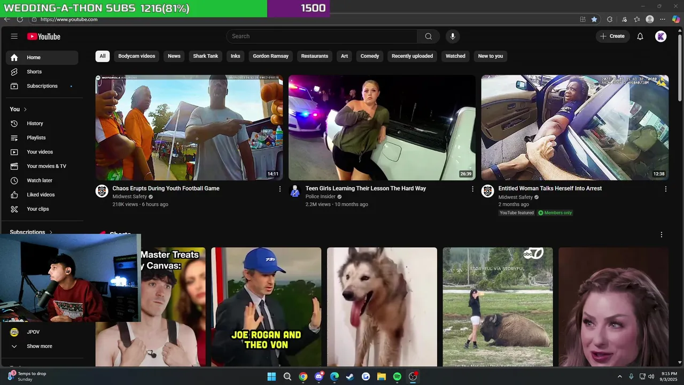This screenshot has height=385, width=684.
Task: Click title Entitled Woman Talks Herself Into Arrest
Action: (550, 188)
